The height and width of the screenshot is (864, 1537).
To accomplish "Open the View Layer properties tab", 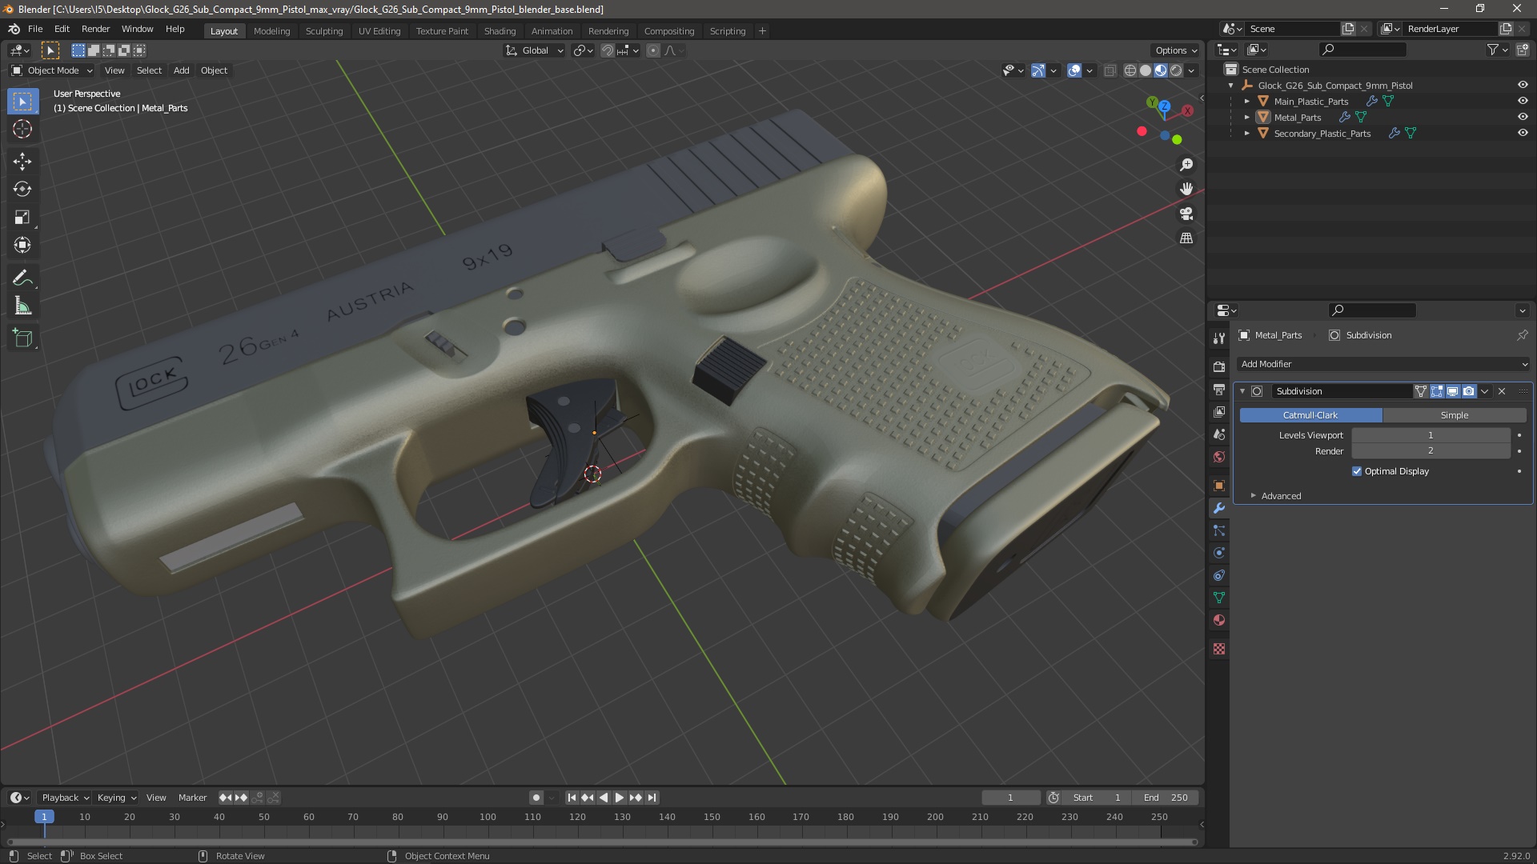I will [1219, 412].
